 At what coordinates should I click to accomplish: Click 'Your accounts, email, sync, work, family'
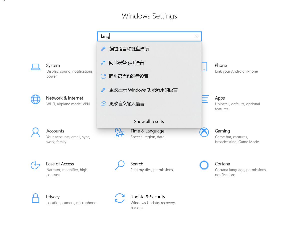tap(68, 139)
